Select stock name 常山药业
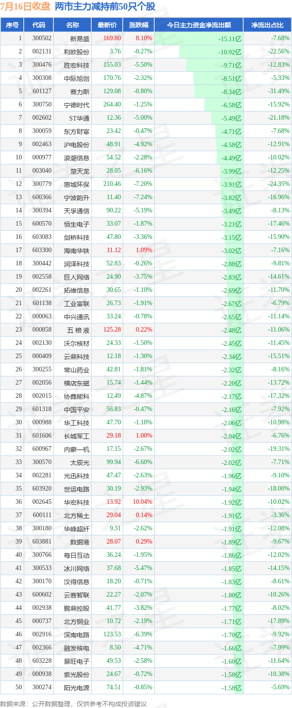292x708 pixels. tap(77, 370)
